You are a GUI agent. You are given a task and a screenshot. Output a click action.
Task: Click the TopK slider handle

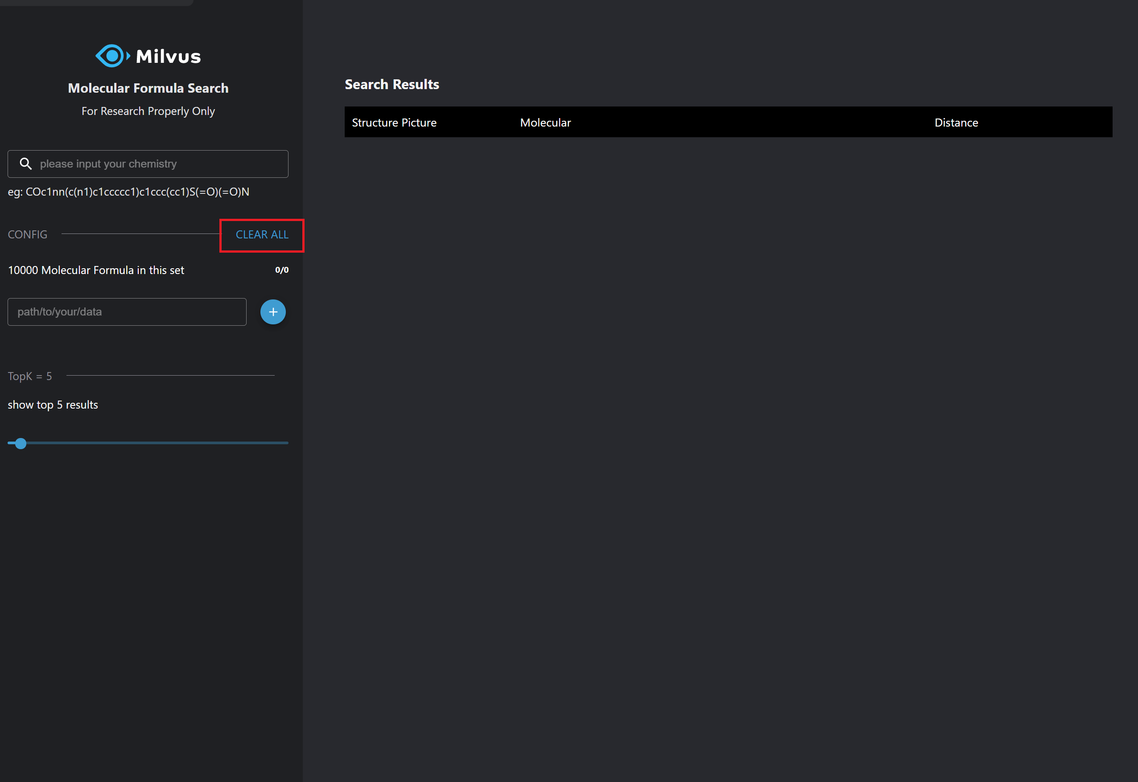point(21,443)
